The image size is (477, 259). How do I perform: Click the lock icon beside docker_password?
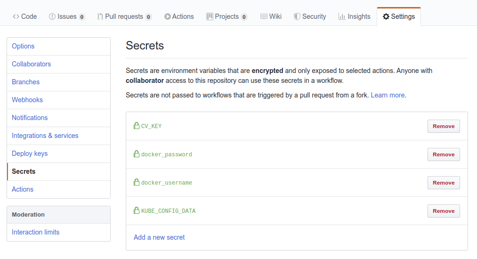point(137,154)
